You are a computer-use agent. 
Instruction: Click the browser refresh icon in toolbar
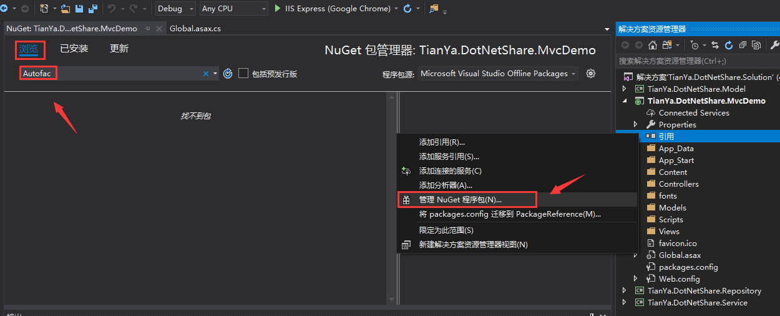coord(407,9)
